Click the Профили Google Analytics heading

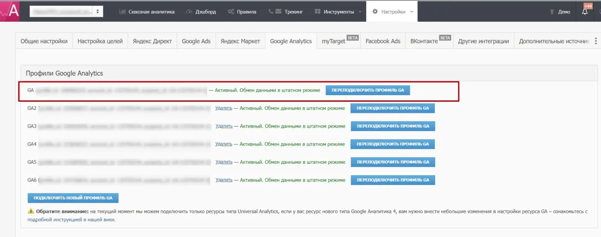(64, 73)
